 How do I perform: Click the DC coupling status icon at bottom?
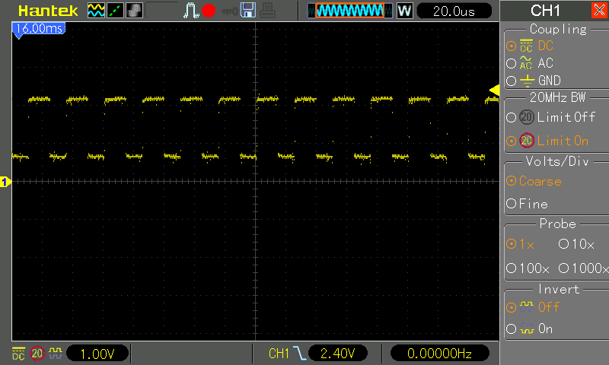tap(18, 354)
